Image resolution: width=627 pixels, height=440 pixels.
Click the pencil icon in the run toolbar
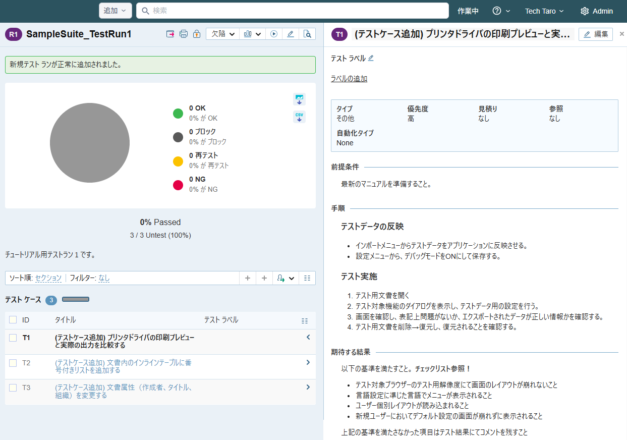(290, 34)
